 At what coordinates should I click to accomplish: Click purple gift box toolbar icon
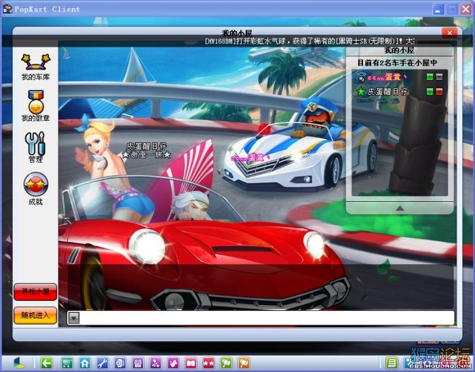[138, 363]
